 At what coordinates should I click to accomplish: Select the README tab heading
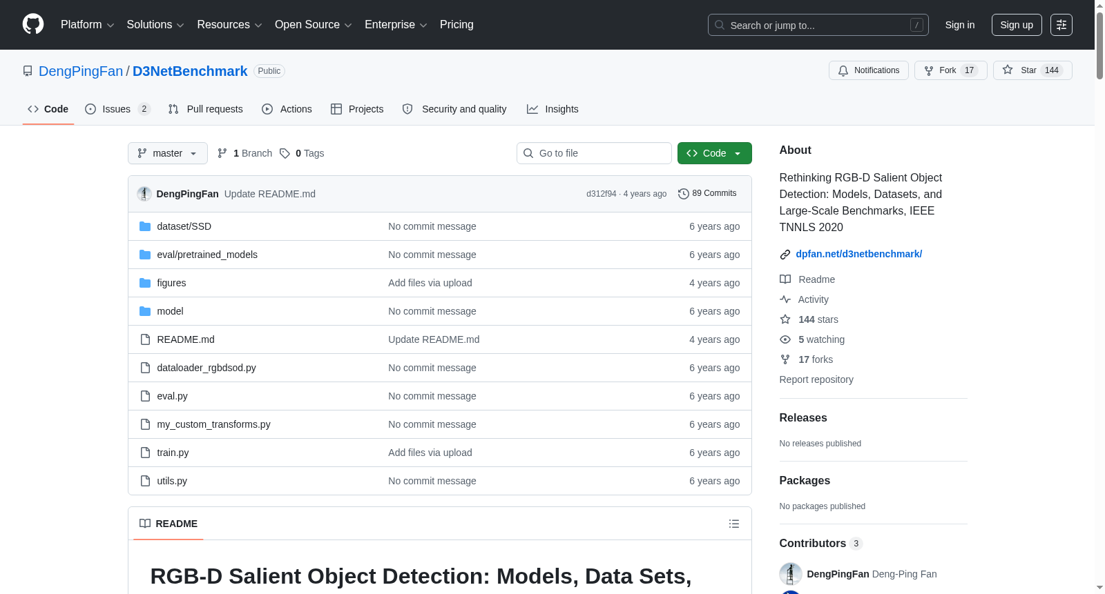(169, 524)
